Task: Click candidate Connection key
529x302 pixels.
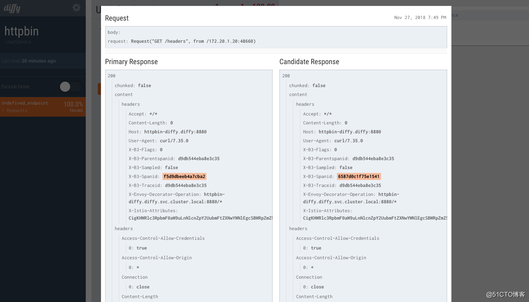Action: pyautogui.click(x=309, y=277)
